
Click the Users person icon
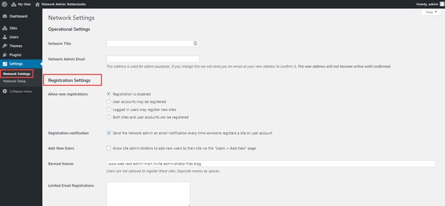point(5,37)
